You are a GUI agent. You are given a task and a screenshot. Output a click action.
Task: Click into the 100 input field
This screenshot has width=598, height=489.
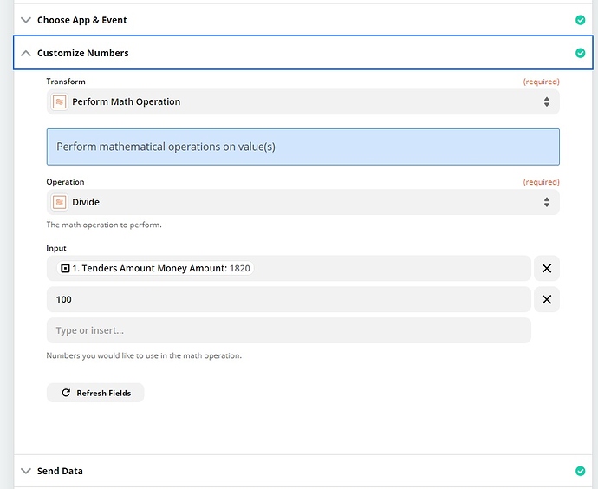(288, 300)
